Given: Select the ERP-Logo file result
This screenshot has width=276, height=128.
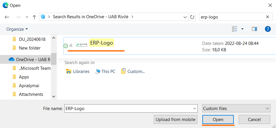Looking at the screenshot, I should point(102,43).
